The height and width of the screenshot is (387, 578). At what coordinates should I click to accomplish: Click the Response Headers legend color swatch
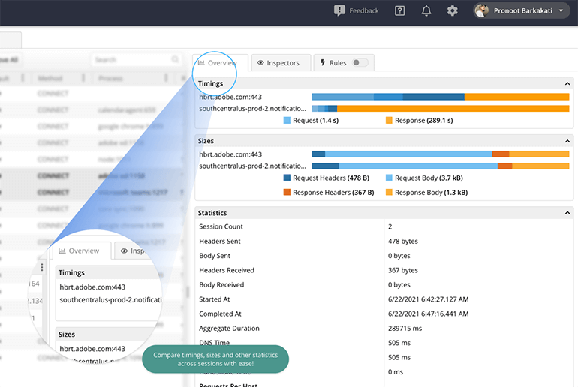[x=287, y=193]
